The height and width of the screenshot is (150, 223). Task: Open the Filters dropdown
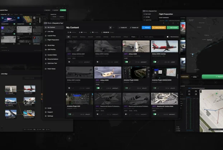(x=134, y=37)
